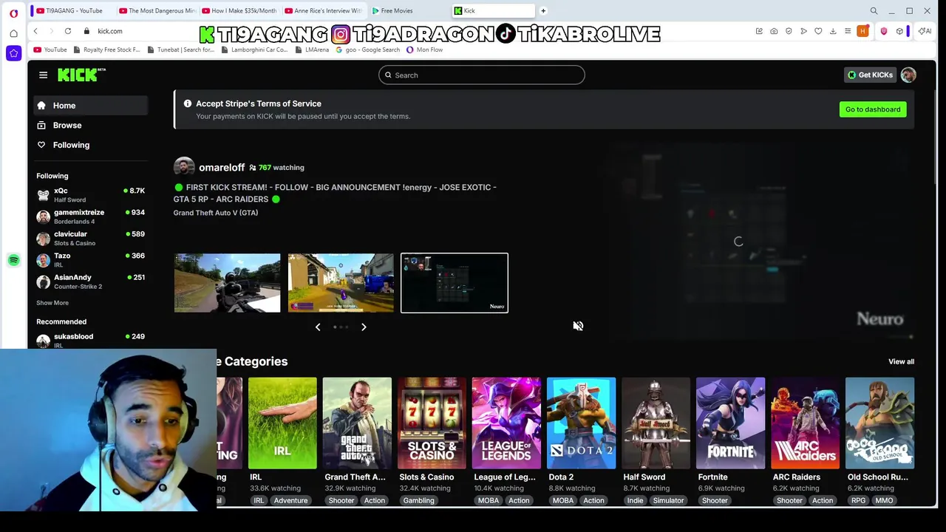Viewport: 946px width, 532px height.
Task: Click the KICK logo in the header
Action: (81, 75)
